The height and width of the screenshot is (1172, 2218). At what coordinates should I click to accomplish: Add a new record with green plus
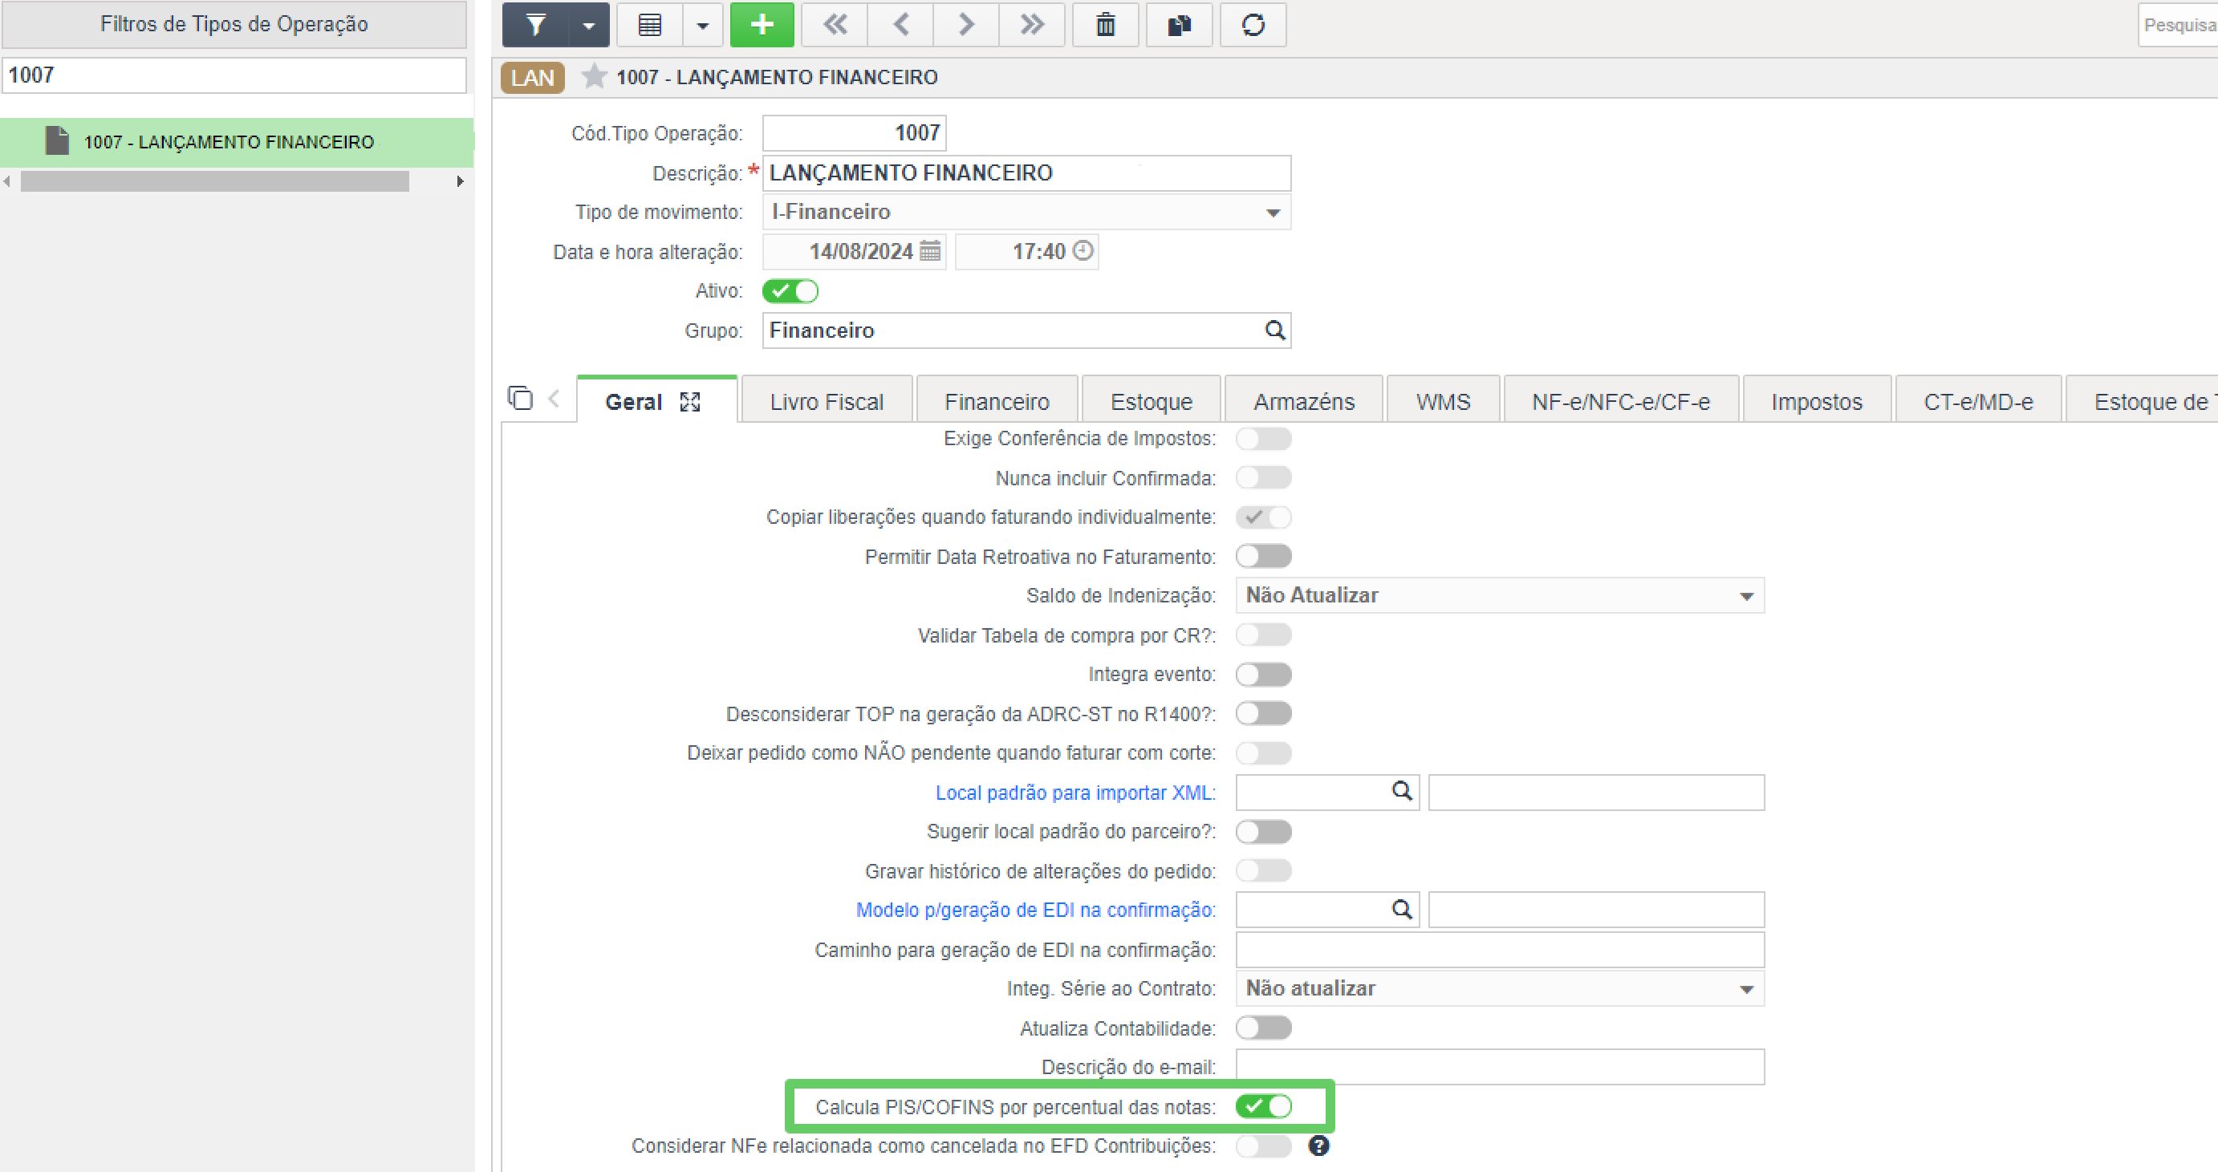[x=762, y=25]
